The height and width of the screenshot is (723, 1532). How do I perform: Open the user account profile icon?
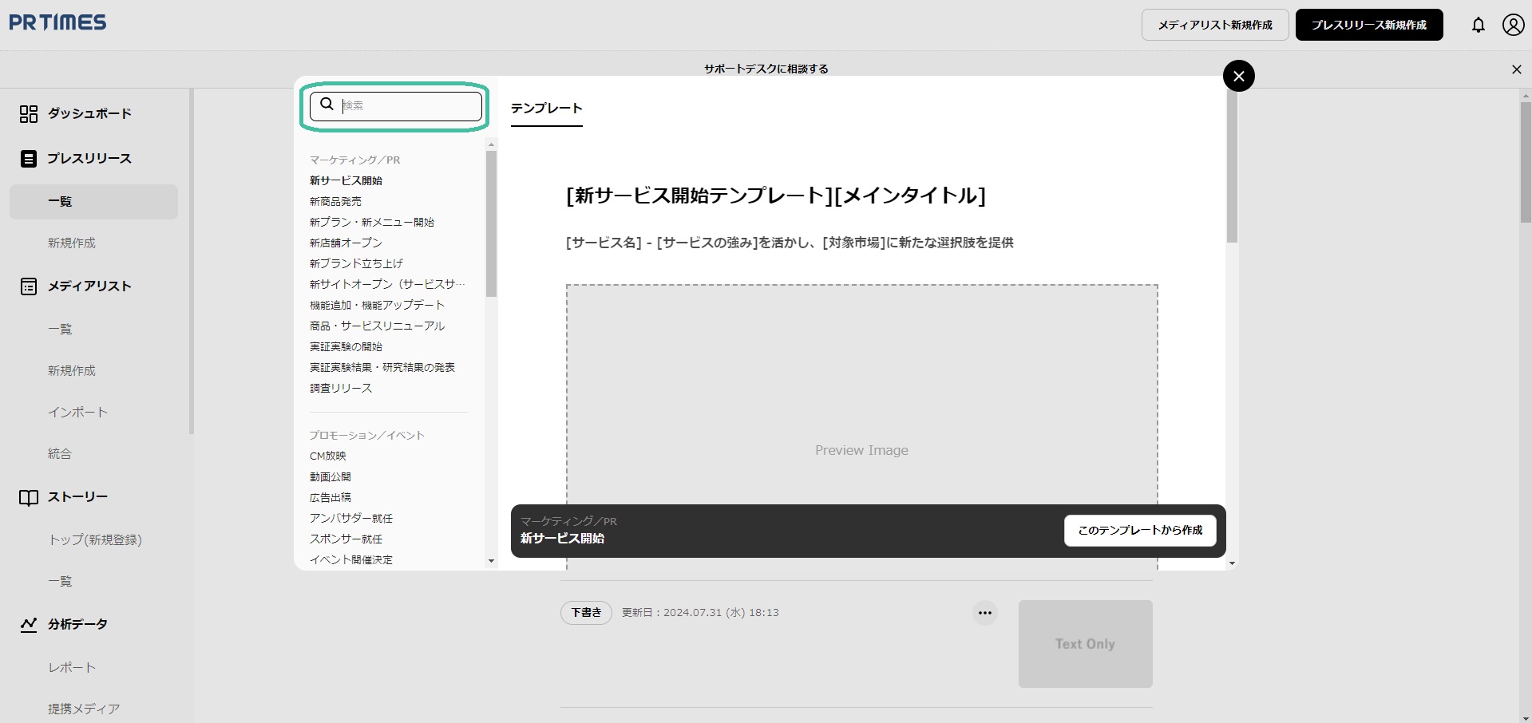tap(1513, 25)
